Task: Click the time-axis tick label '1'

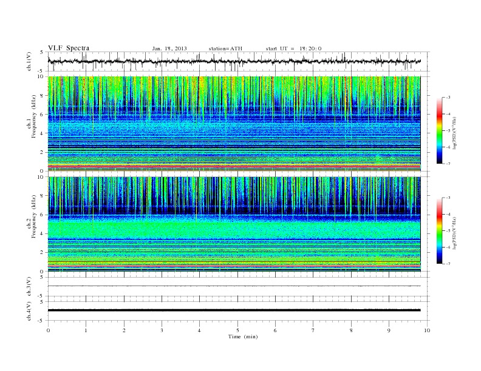Action: [x=86, y=330]
